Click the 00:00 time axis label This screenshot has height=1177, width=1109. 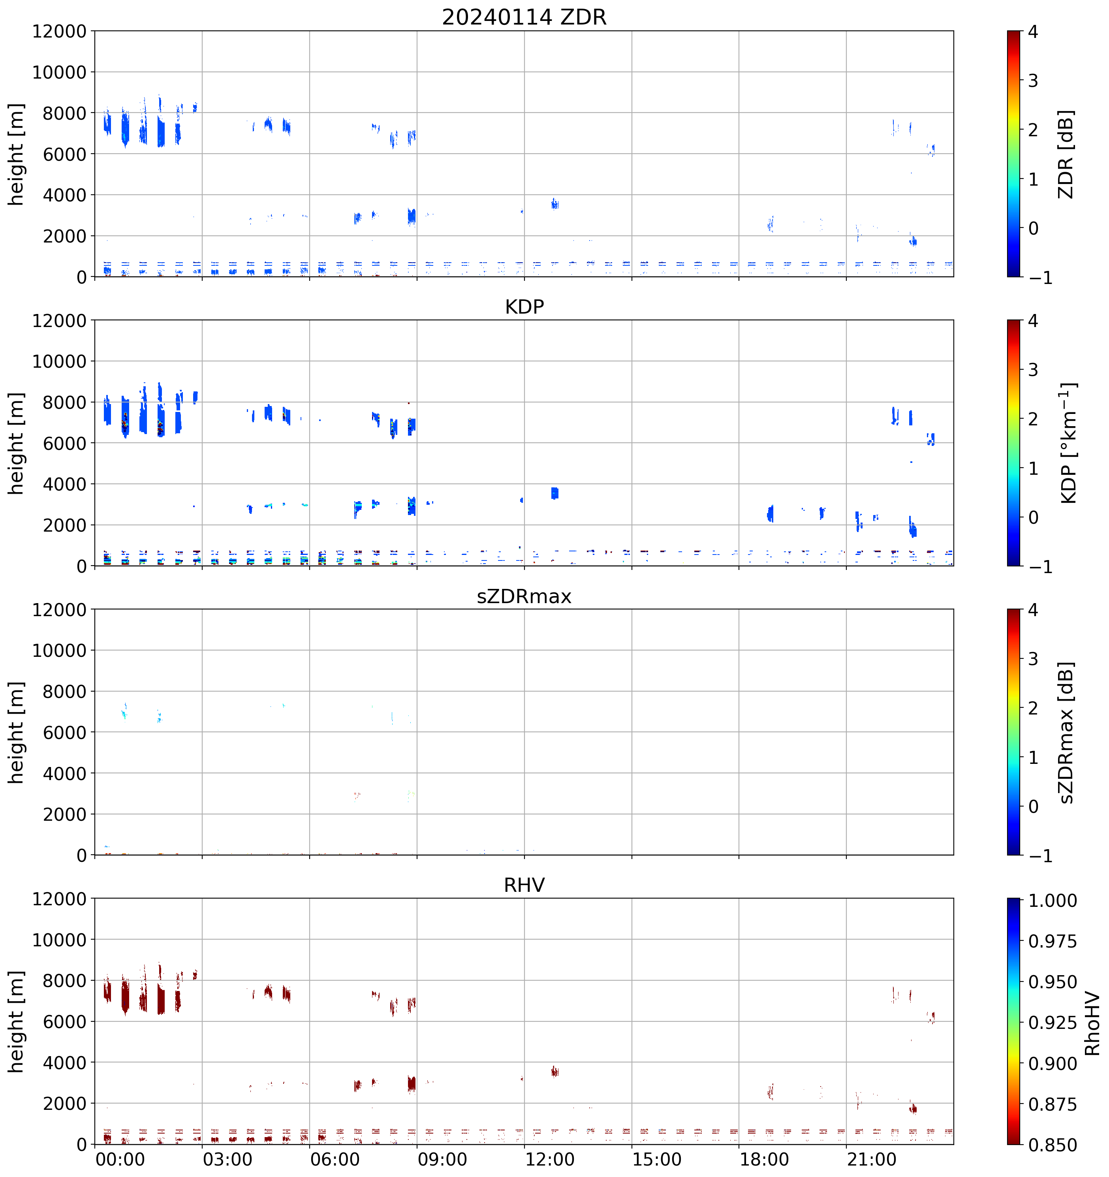coord(120,1159)
